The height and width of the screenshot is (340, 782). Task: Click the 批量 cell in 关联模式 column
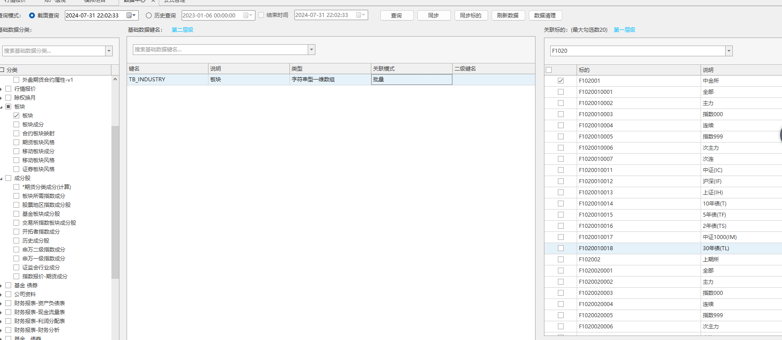412,80
